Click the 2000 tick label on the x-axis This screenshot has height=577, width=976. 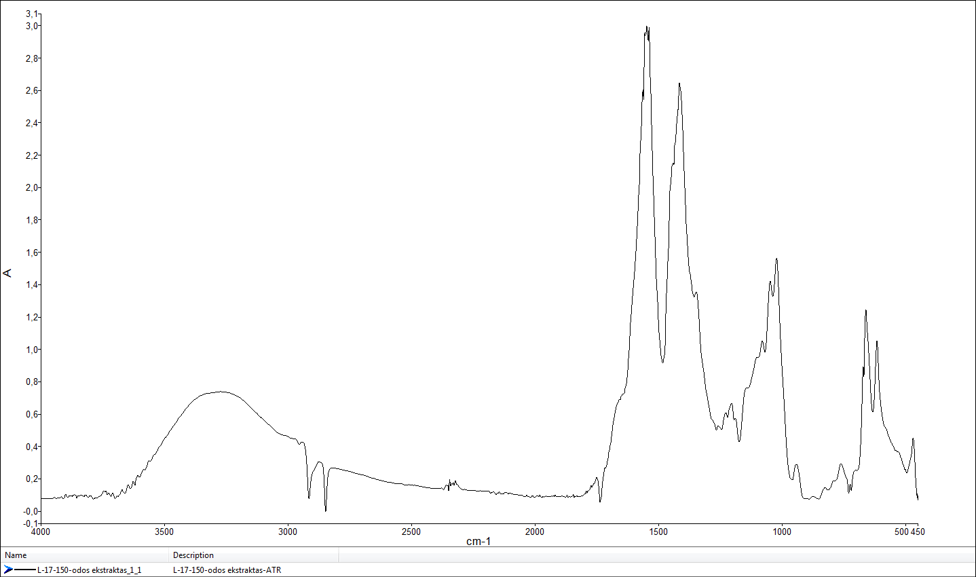pyautogui.click(x=535, y=532)
